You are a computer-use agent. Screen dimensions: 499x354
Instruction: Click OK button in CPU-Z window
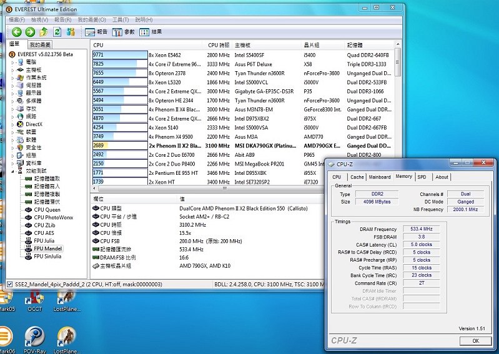[475, 341]
